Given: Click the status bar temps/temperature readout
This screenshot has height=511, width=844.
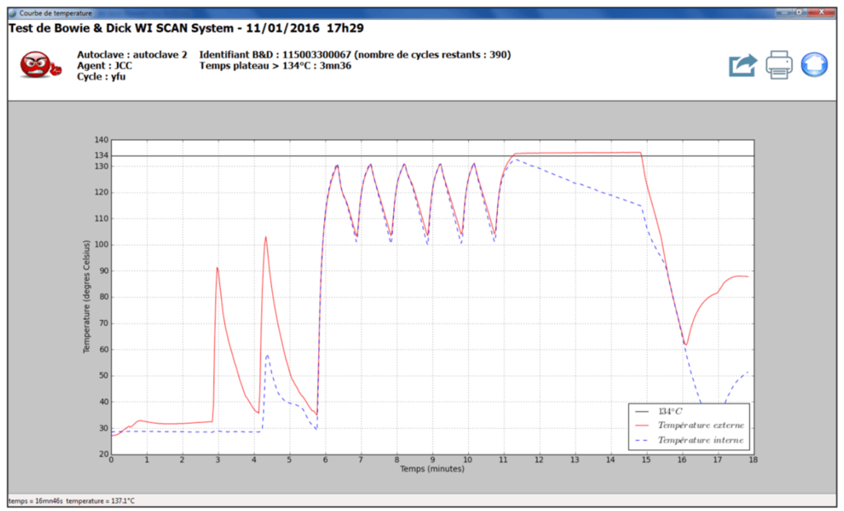Looking at the screenshot, I should [72, 500].
